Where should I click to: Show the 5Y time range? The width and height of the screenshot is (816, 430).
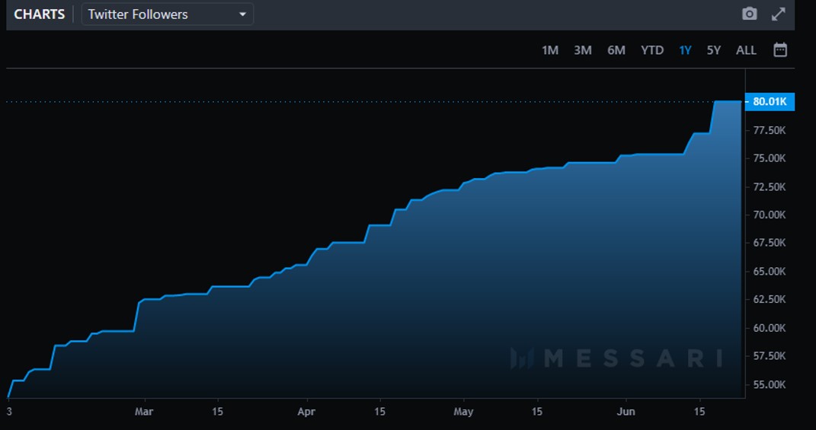(713, 50)
